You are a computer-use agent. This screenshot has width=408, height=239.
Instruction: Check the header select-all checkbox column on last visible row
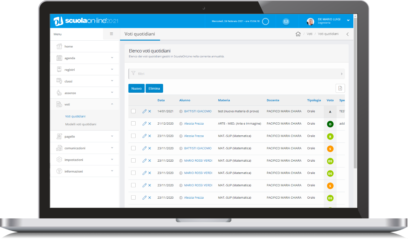tap(133, 197)
